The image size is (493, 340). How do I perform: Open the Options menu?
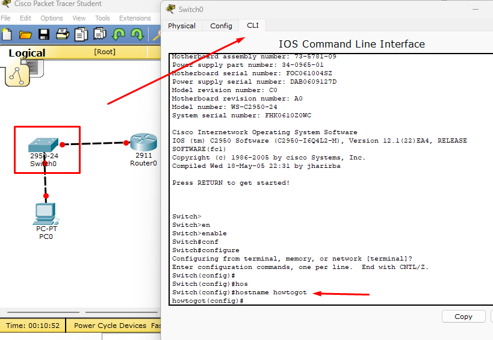tap(52, 18)
